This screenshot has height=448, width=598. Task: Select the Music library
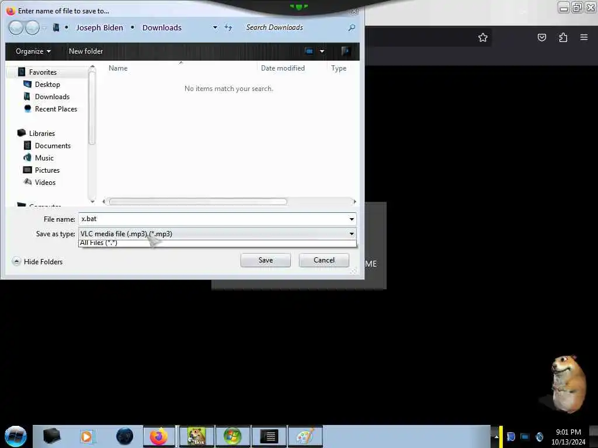coord(44,157)
